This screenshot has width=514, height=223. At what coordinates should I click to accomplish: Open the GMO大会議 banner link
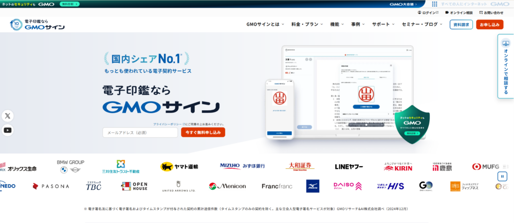pyautogui.click(x=403, y=4)
